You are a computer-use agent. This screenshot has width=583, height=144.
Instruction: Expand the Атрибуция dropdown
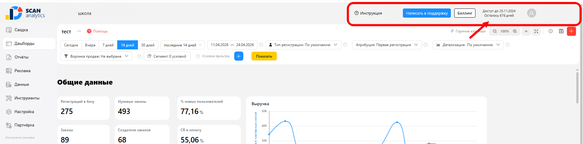(387, 45)
